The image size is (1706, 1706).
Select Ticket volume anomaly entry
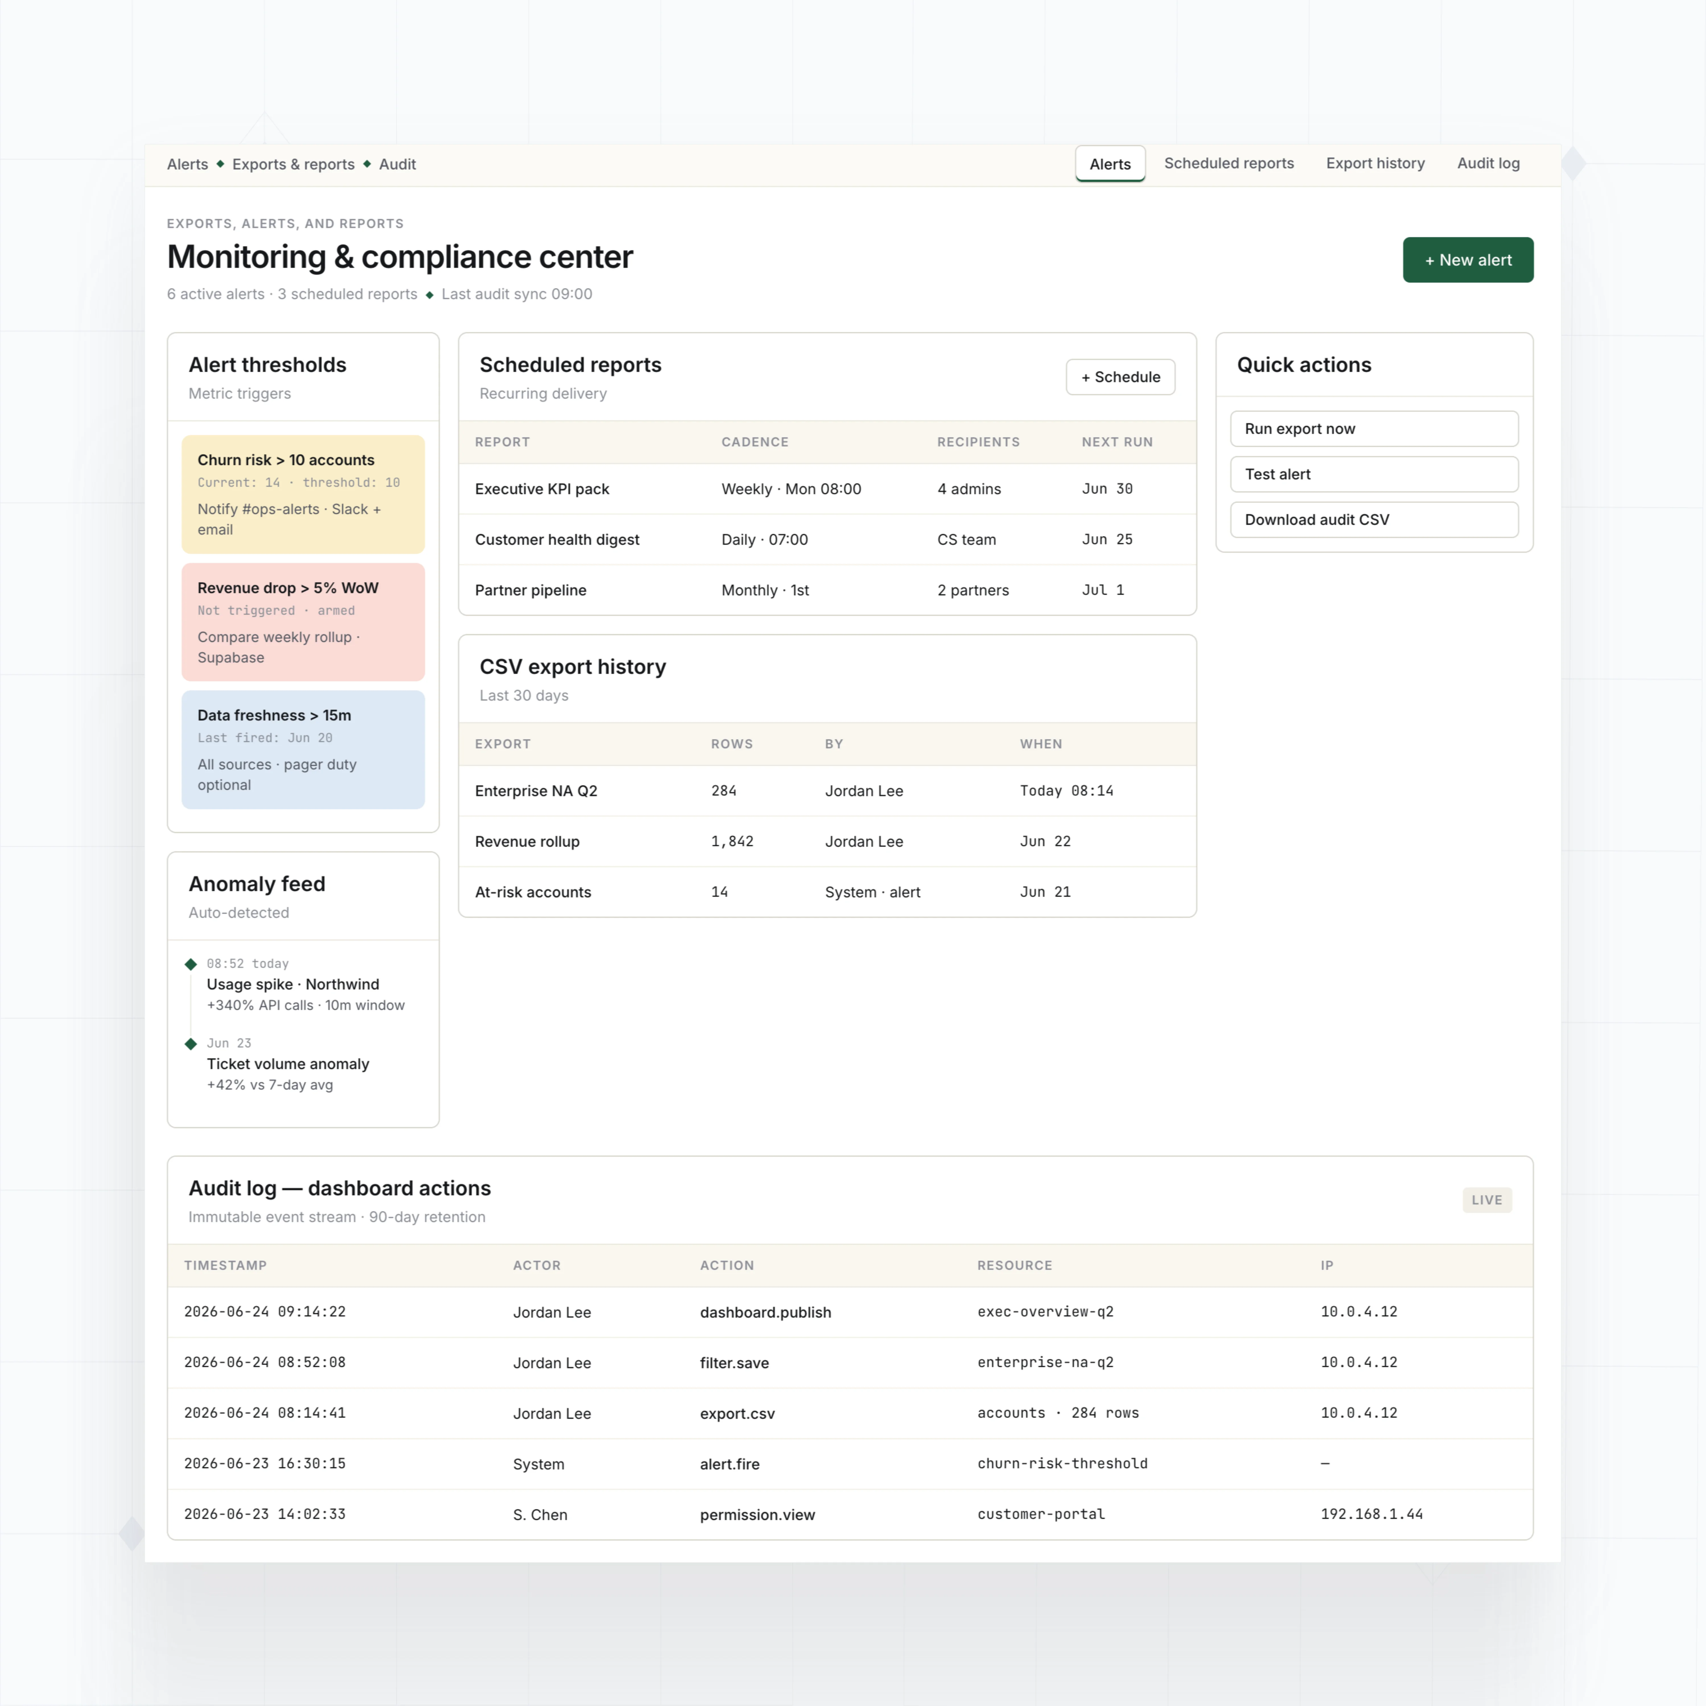pos(288,1064)
